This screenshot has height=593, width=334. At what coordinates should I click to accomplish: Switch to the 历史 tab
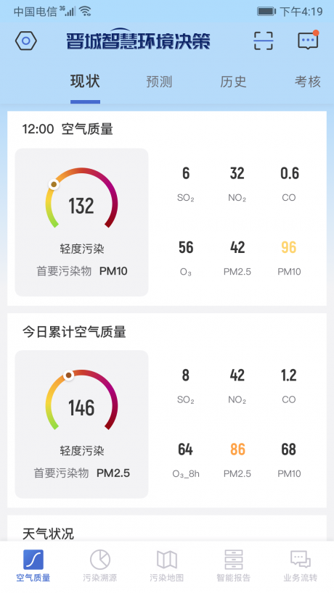[233, 82]
